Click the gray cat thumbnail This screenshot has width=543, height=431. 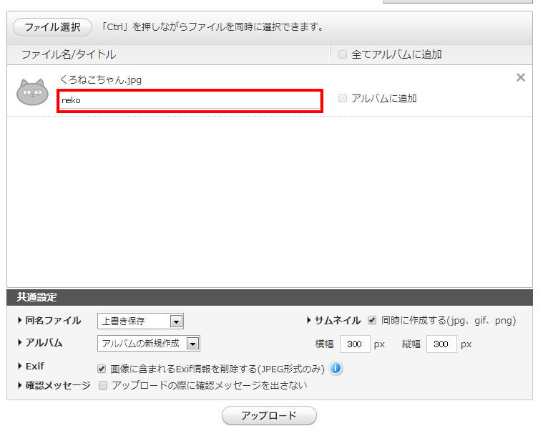[33, 92]
